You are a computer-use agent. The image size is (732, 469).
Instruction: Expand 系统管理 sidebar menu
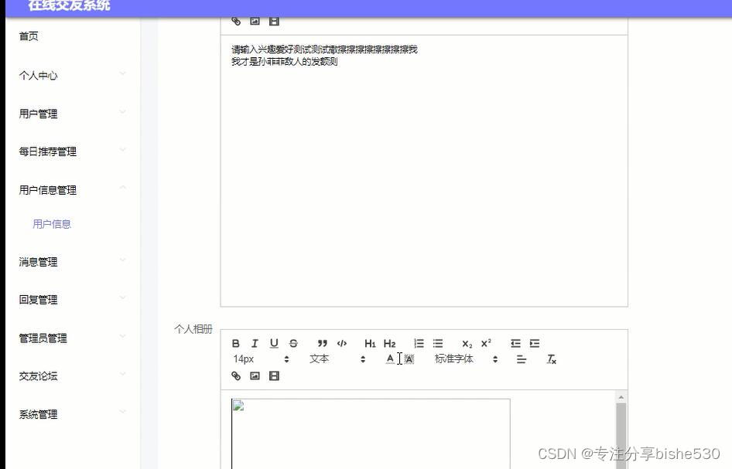pyautogui.click(x=73, y=414)
